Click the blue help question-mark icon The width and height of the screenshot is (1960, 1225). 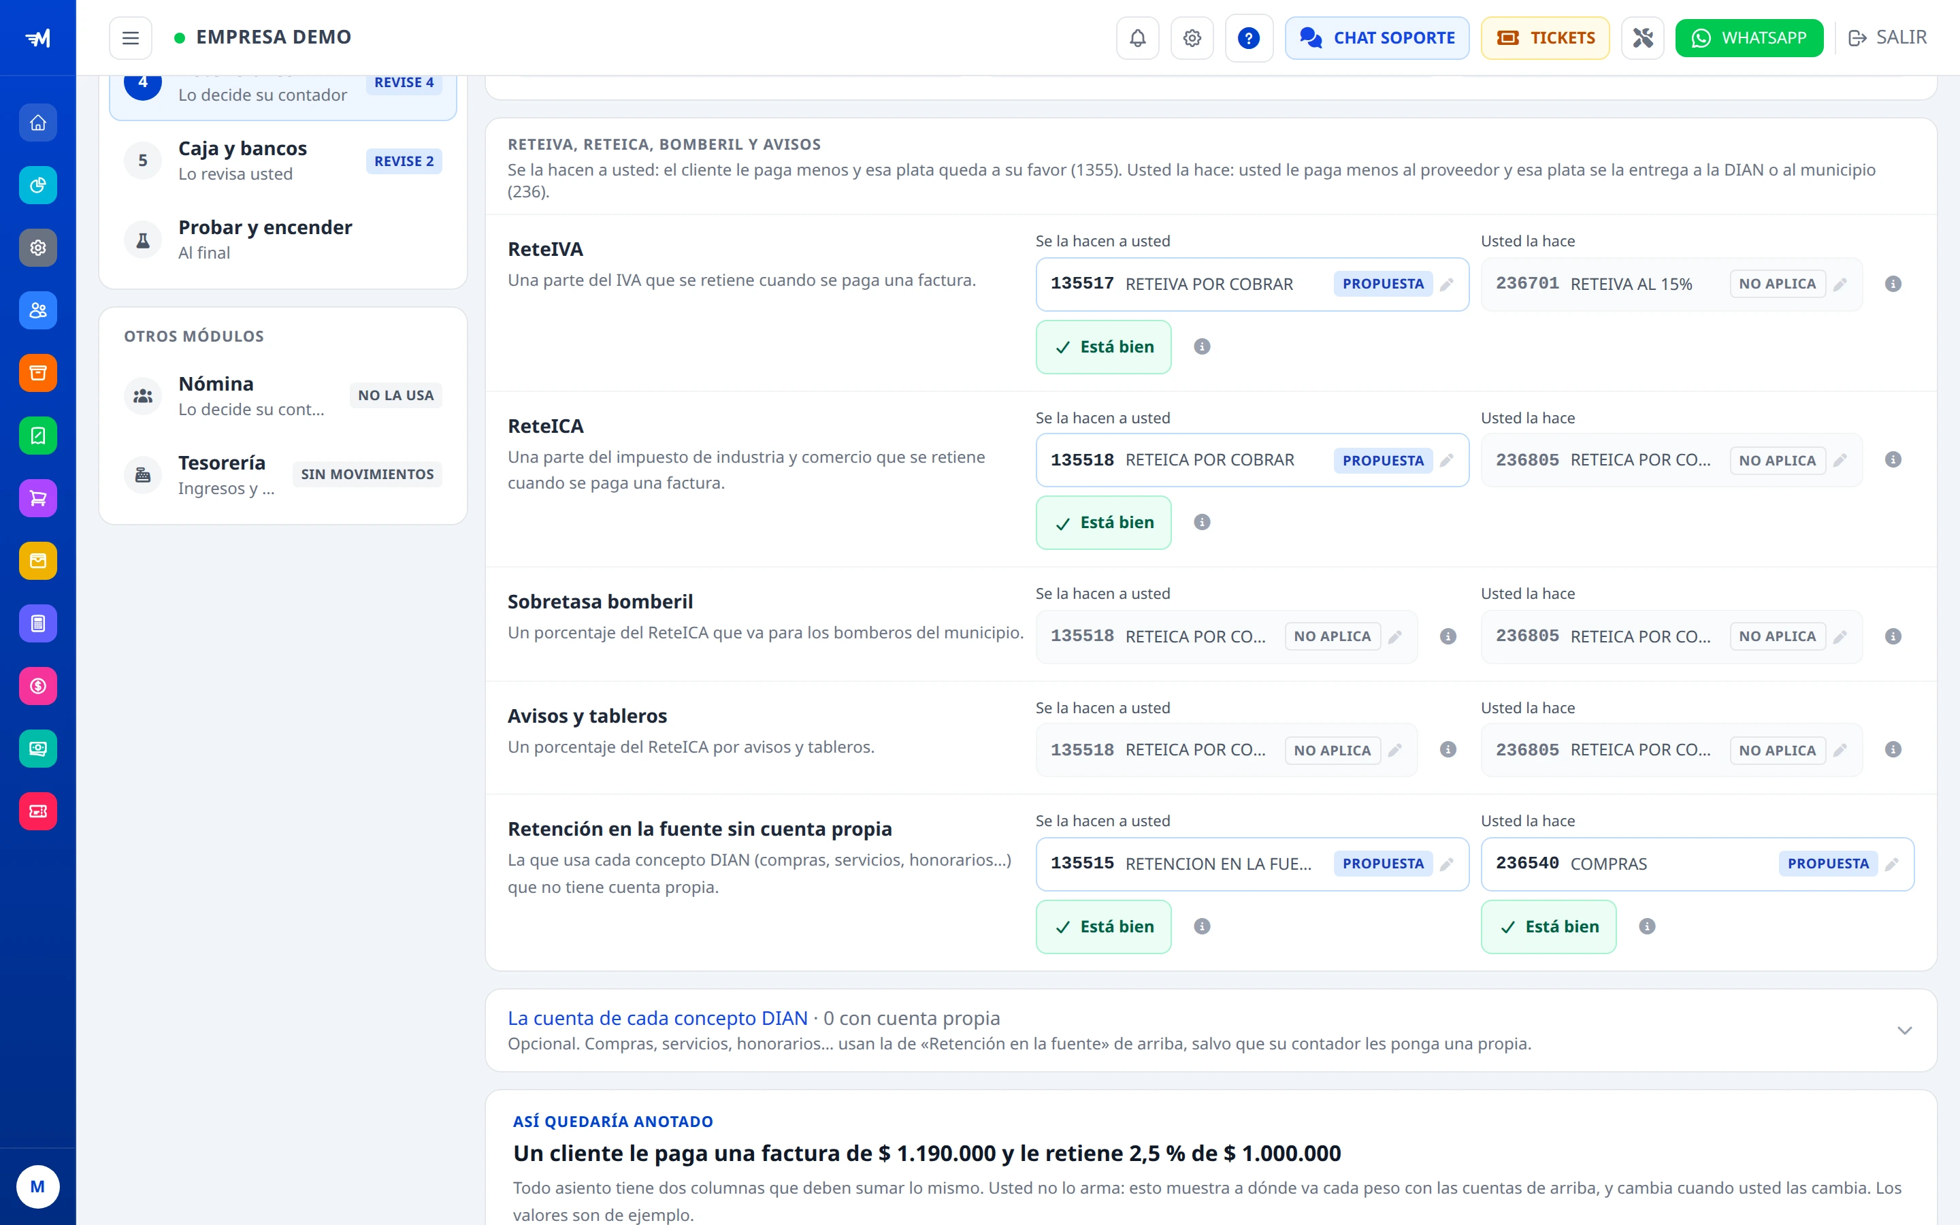point(1248,38)
